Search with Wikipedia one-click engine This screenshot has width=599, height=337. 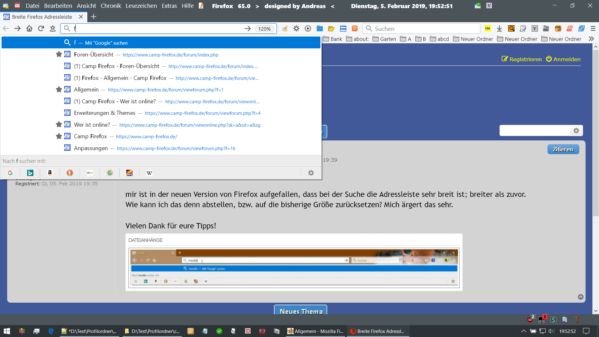[149, 173]
